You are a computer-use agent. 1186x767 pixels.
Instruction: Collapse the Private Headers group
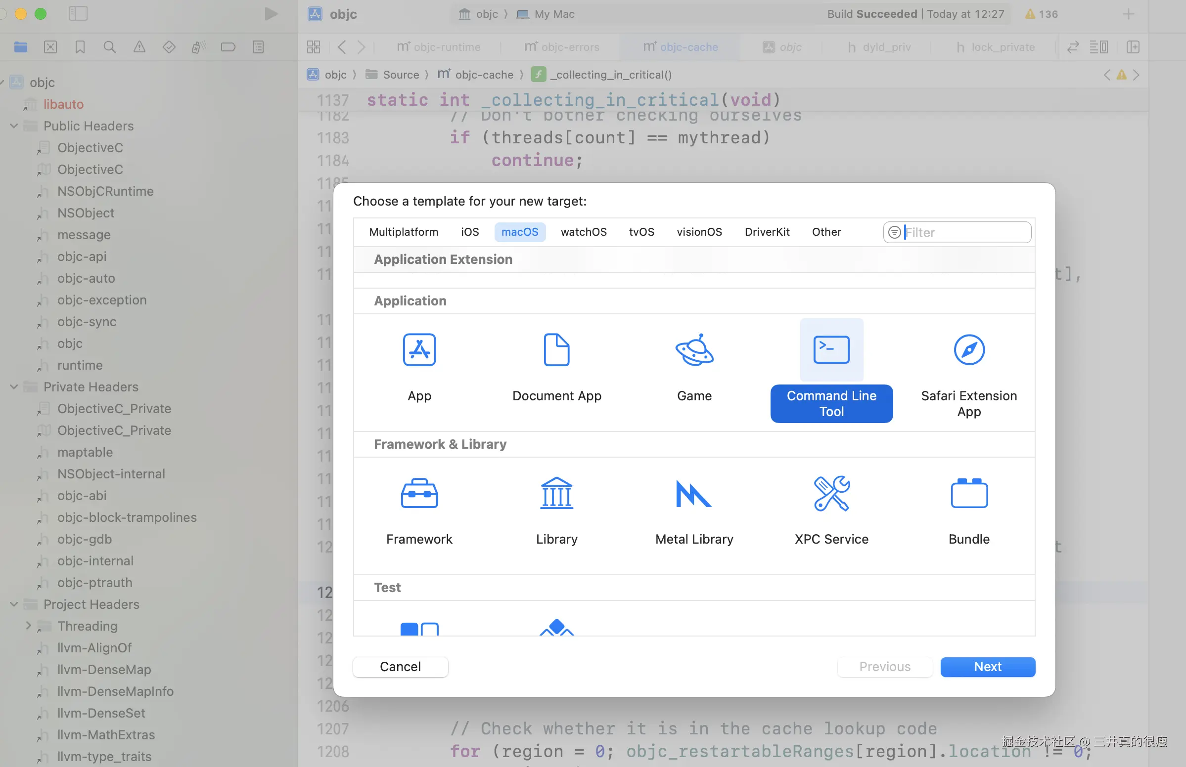(14, 387)
